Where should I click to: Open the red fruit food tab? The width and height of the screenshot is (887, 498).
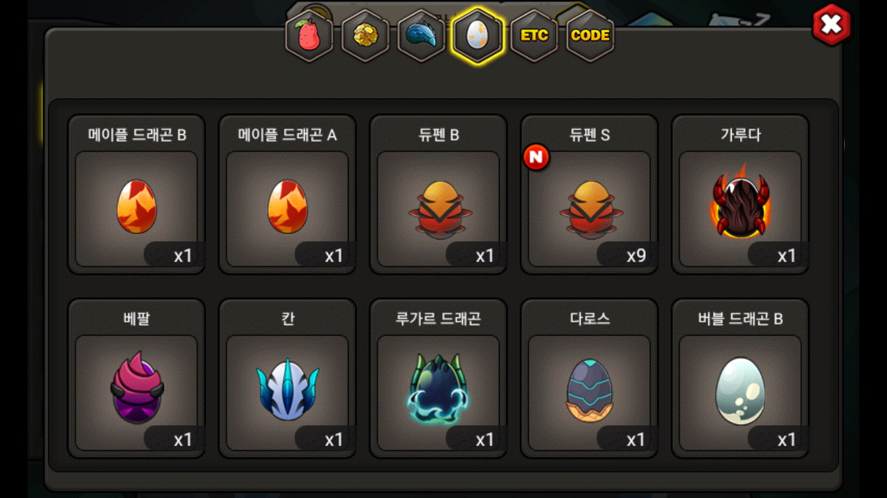309,35
